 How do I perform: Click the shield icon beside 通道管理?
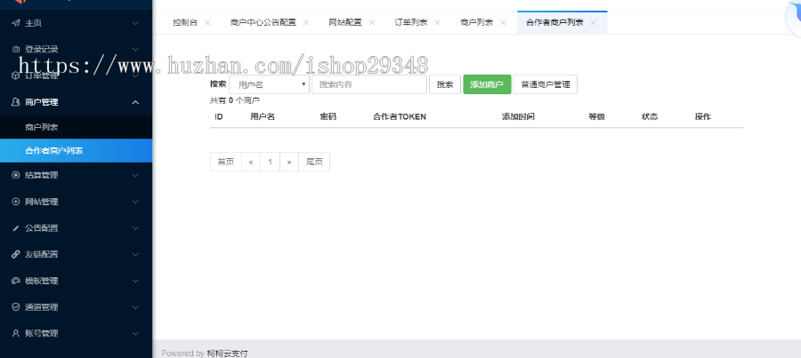tap(16, 307)
